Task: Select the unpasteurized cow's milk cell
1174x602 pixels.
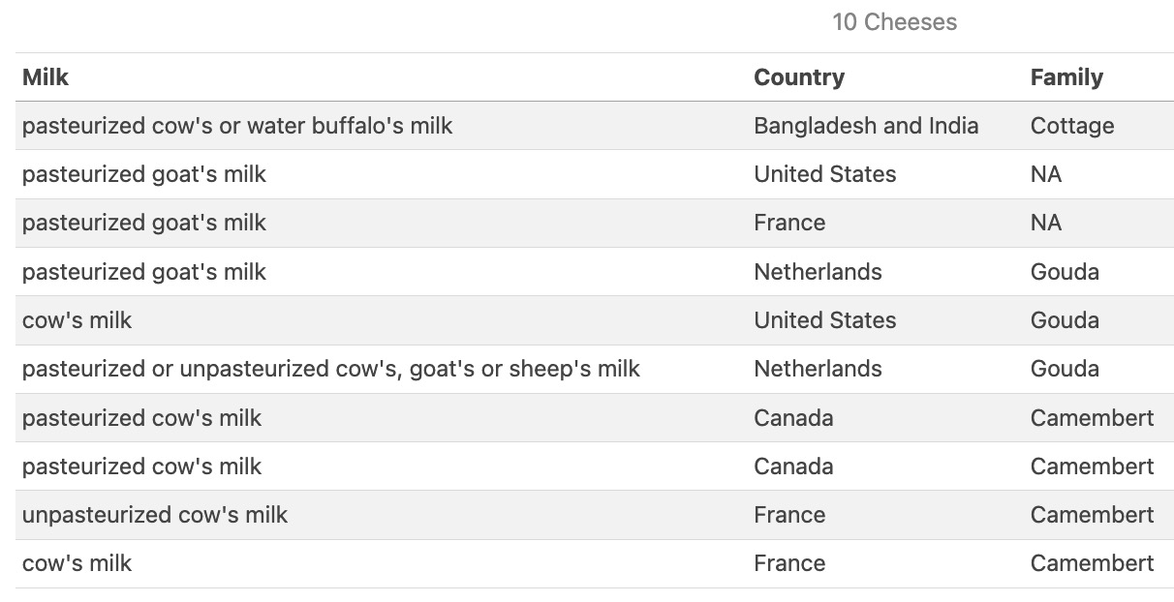Action: point(155,515)
